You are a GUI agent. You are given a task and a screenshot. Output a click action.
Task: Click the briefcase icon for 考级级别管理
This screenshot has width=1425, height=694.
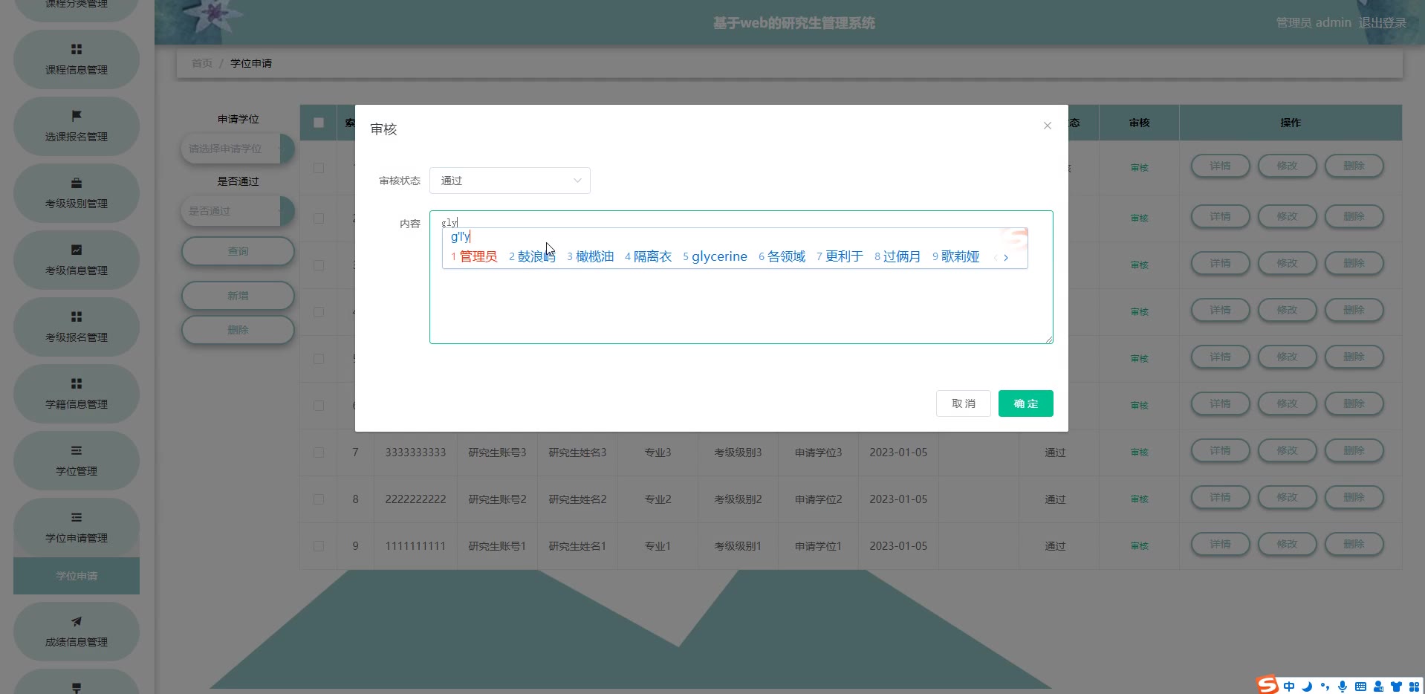(x=77, y=183)
